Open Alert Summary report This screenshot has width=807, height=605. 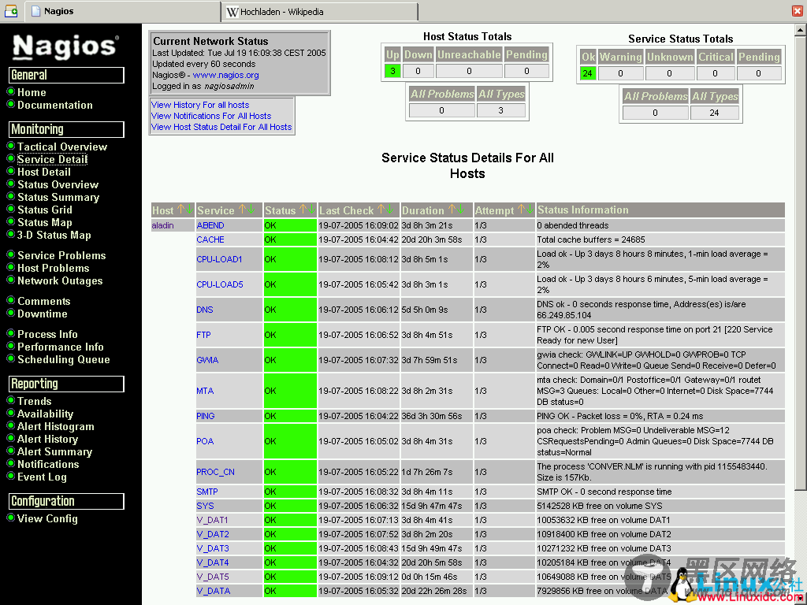(54, 451)
